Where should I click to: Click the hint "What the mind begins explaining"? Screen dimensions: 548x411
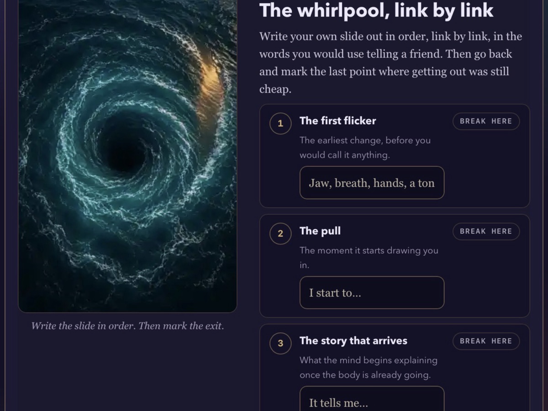(369, 360)
